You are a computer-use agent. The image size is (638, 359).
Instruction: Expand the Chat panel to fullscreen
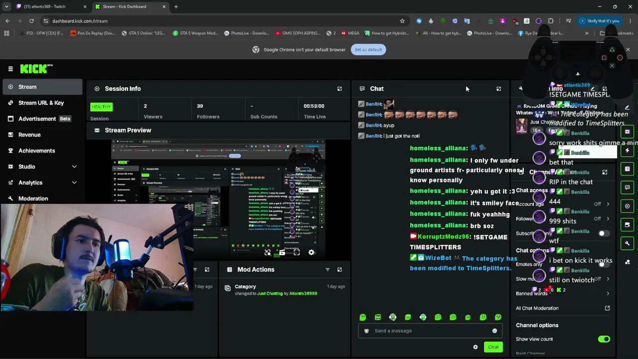pos(498,89)
